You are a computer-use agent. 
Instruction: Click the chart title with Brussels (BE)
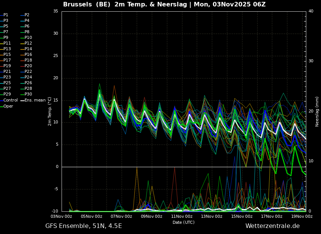(x=164, y=5)
